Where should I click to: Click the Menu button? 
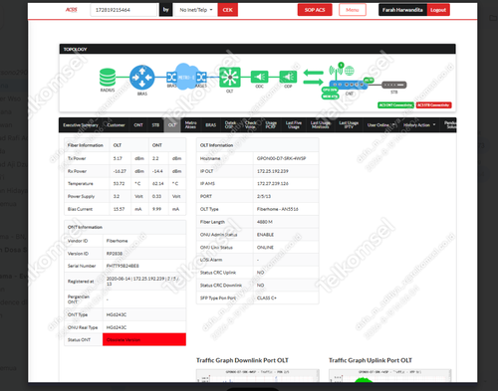tap(353, 10)
